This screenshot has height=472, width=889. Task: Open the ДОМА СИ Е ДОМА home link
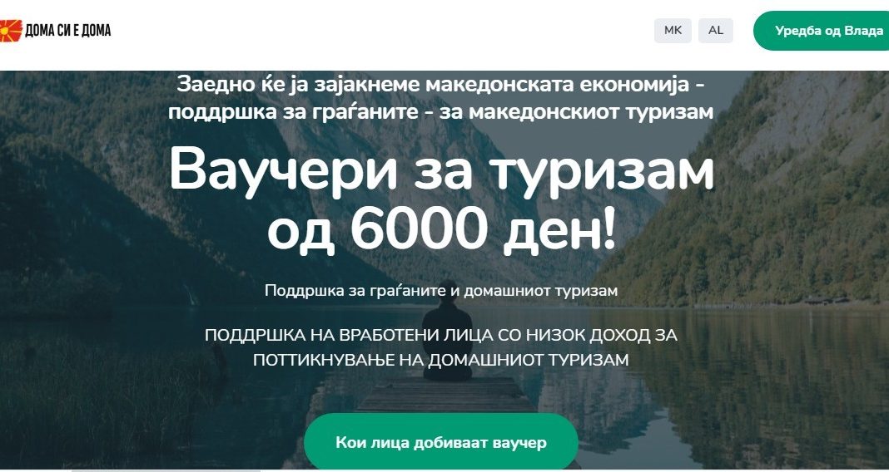pyautogui.click(x=68, y=31)
